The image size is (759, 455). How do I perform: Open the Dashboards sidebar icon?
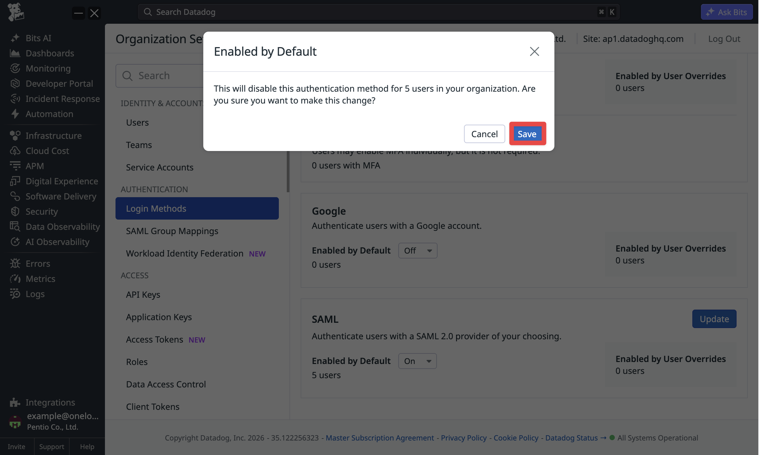tap(15, 53)
